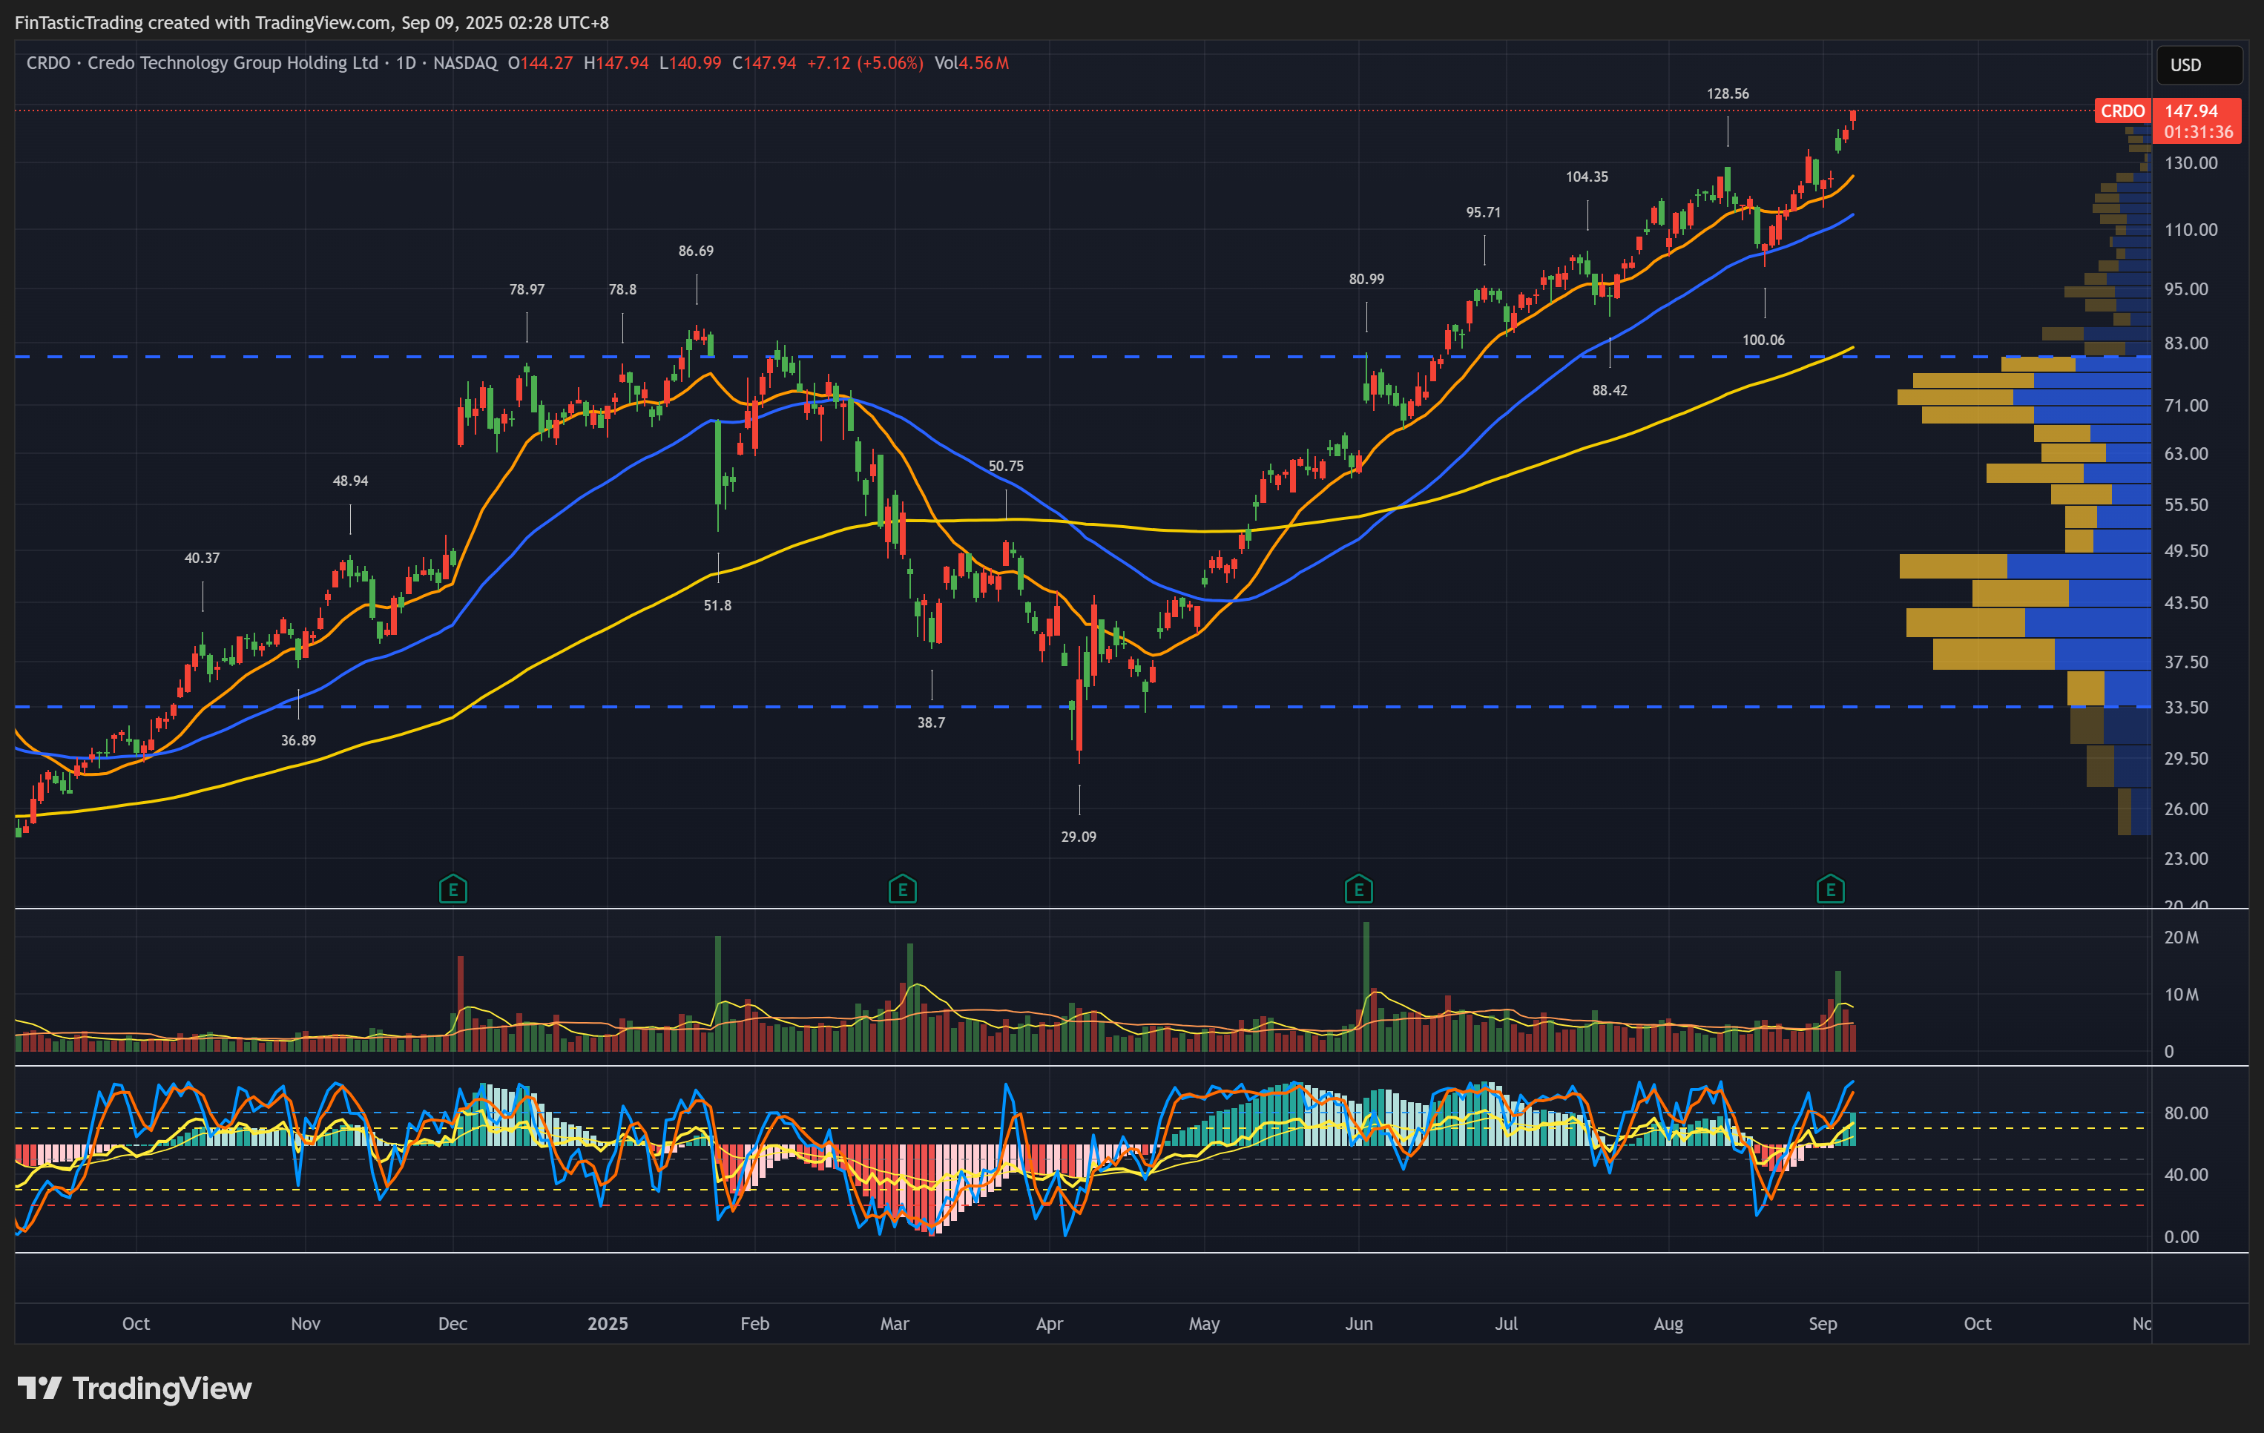Select the 2025 label on time axis
This screenshot has width=2264, height=1433.
608,1323
